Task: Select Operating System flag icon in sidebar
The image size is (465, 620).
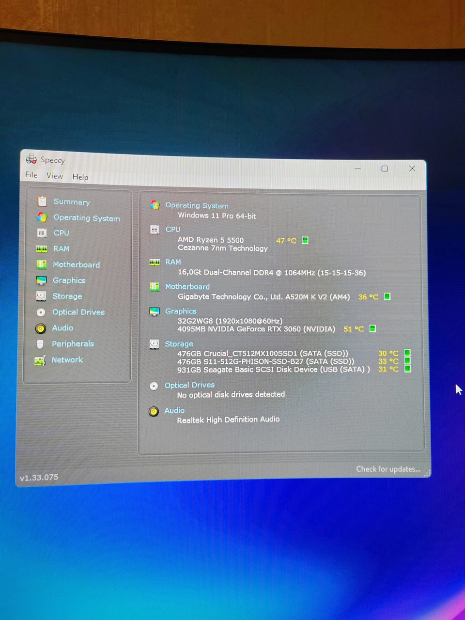Action: pyautogui.click(x=42, y=217)
